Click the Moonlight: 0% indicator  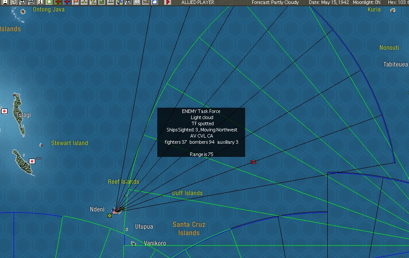[x=366, y=2]
